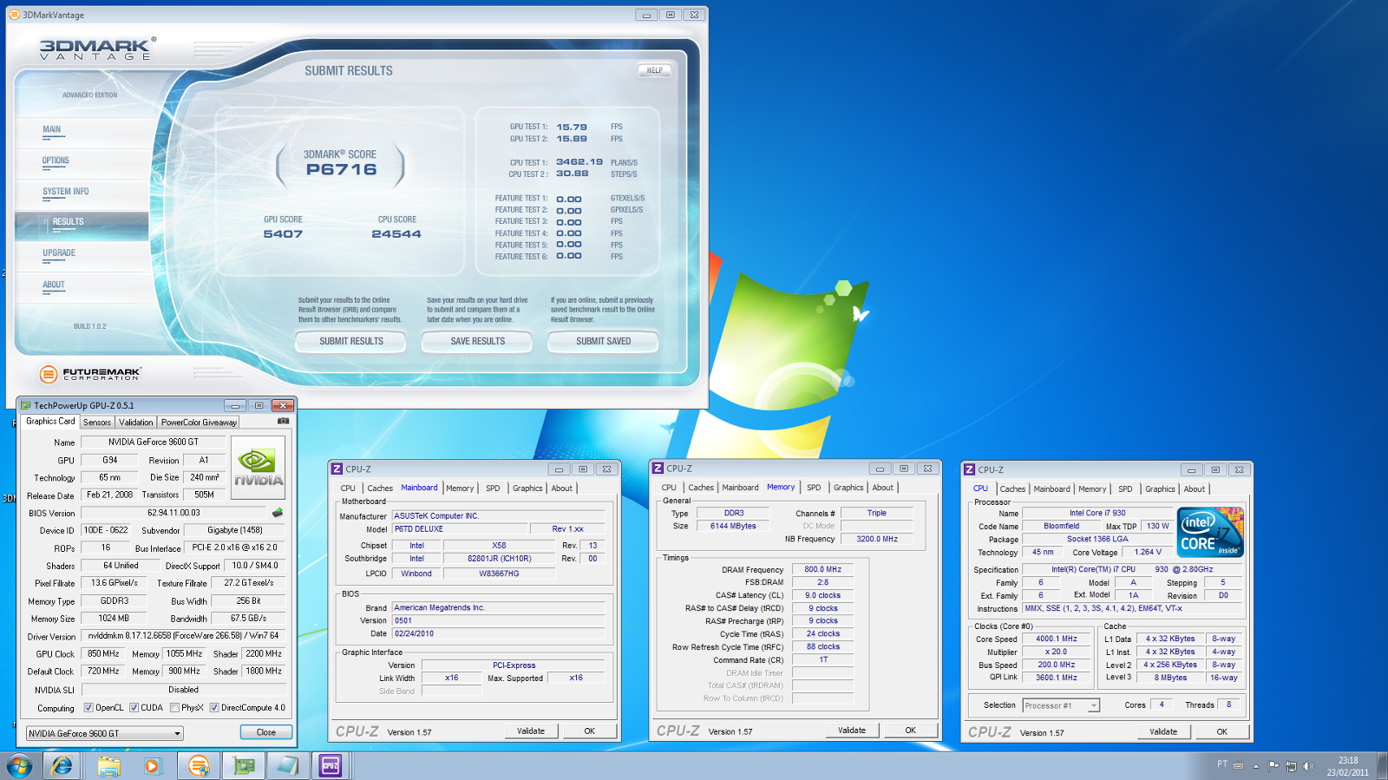
Task: Click the Close button in GPU-Z
Action: click(x=266, y=732)
